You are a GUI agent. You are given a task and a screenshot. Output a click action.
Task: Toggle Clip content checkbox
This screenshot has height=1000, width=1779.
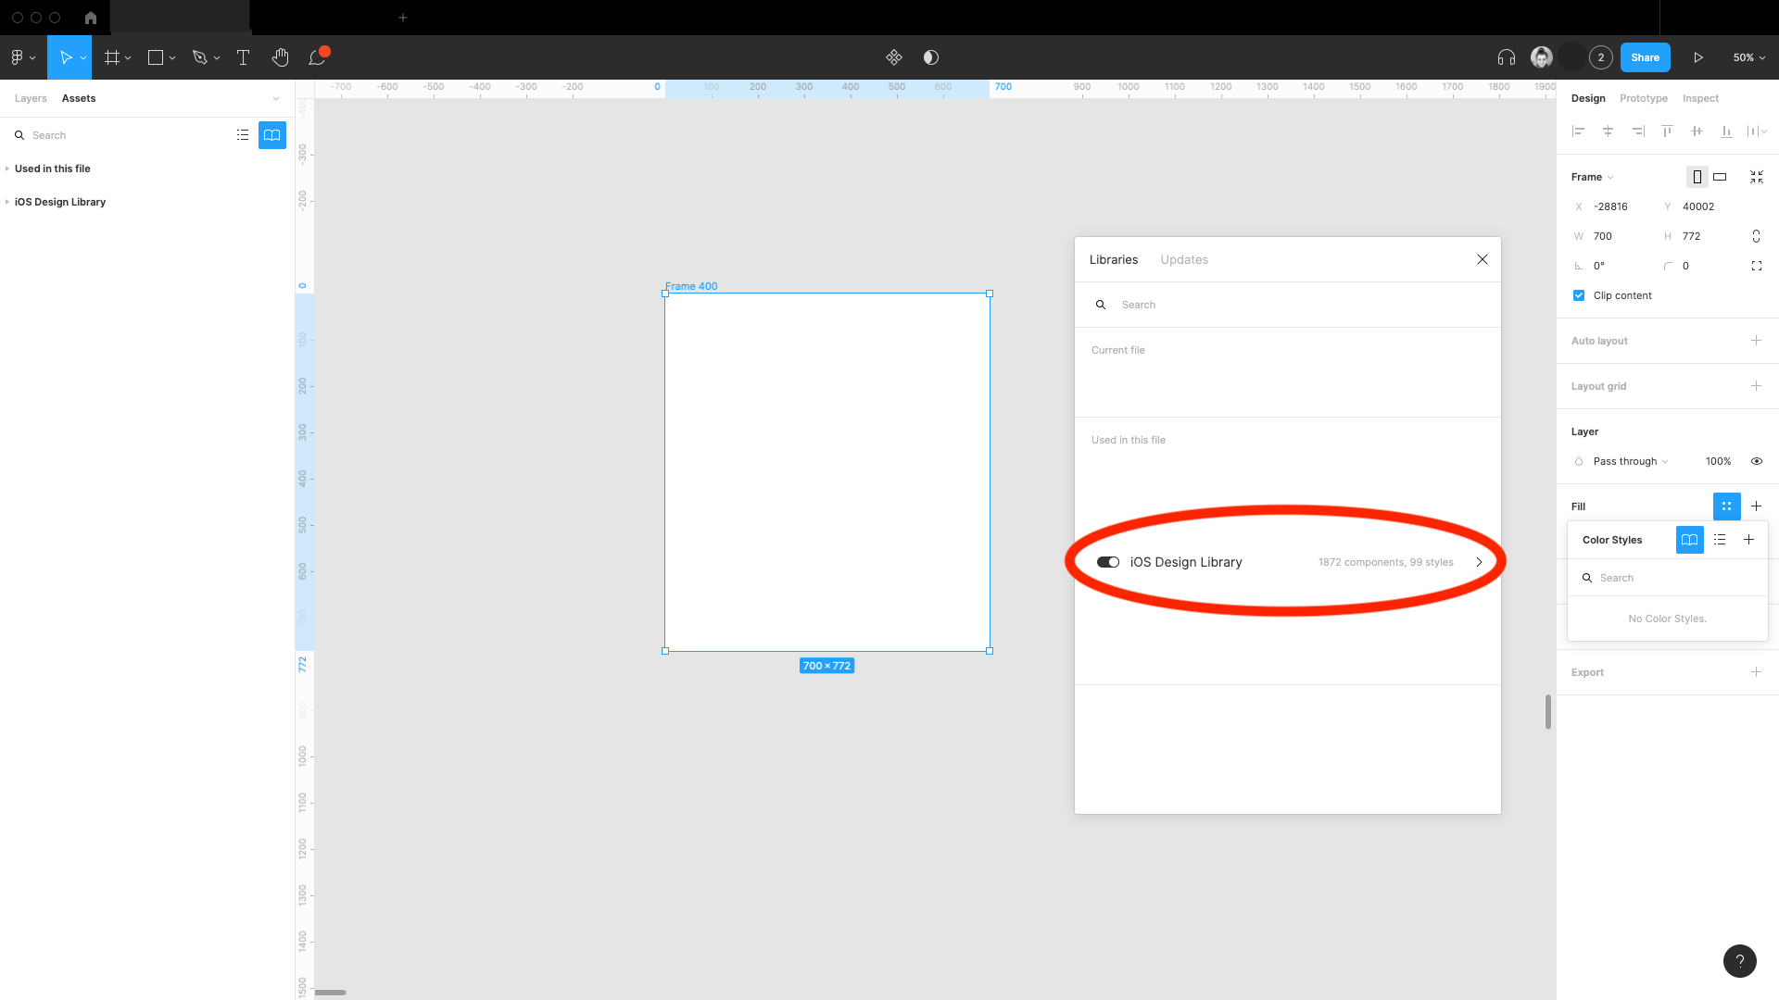[1580, 295]
